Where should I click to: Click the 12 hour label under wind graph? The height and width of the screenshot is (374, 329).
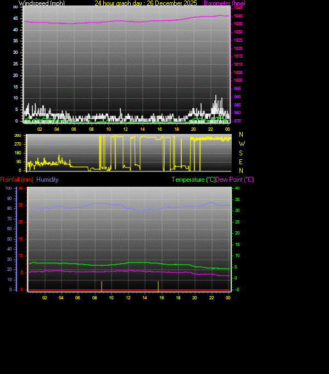tap(125, 129)
